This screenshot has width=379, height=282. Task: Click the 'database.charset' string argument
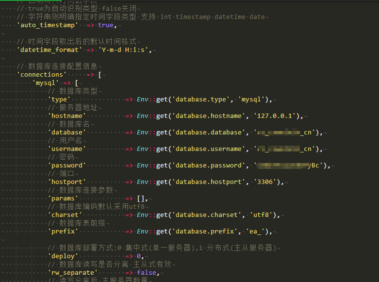point(207,215)
